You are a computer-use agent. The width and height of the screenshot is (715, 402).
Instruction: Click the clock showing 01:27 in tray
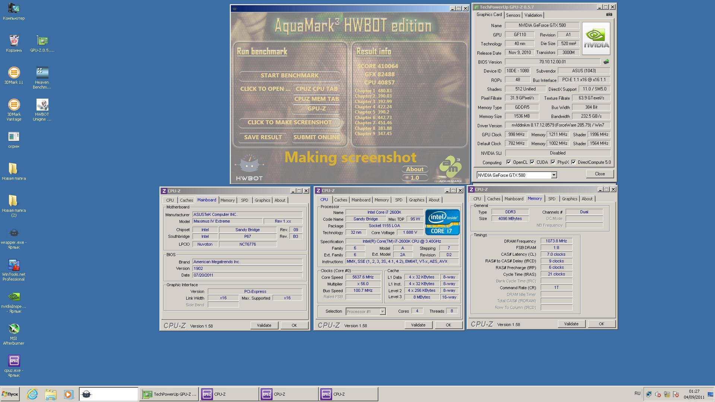point(694,391)
